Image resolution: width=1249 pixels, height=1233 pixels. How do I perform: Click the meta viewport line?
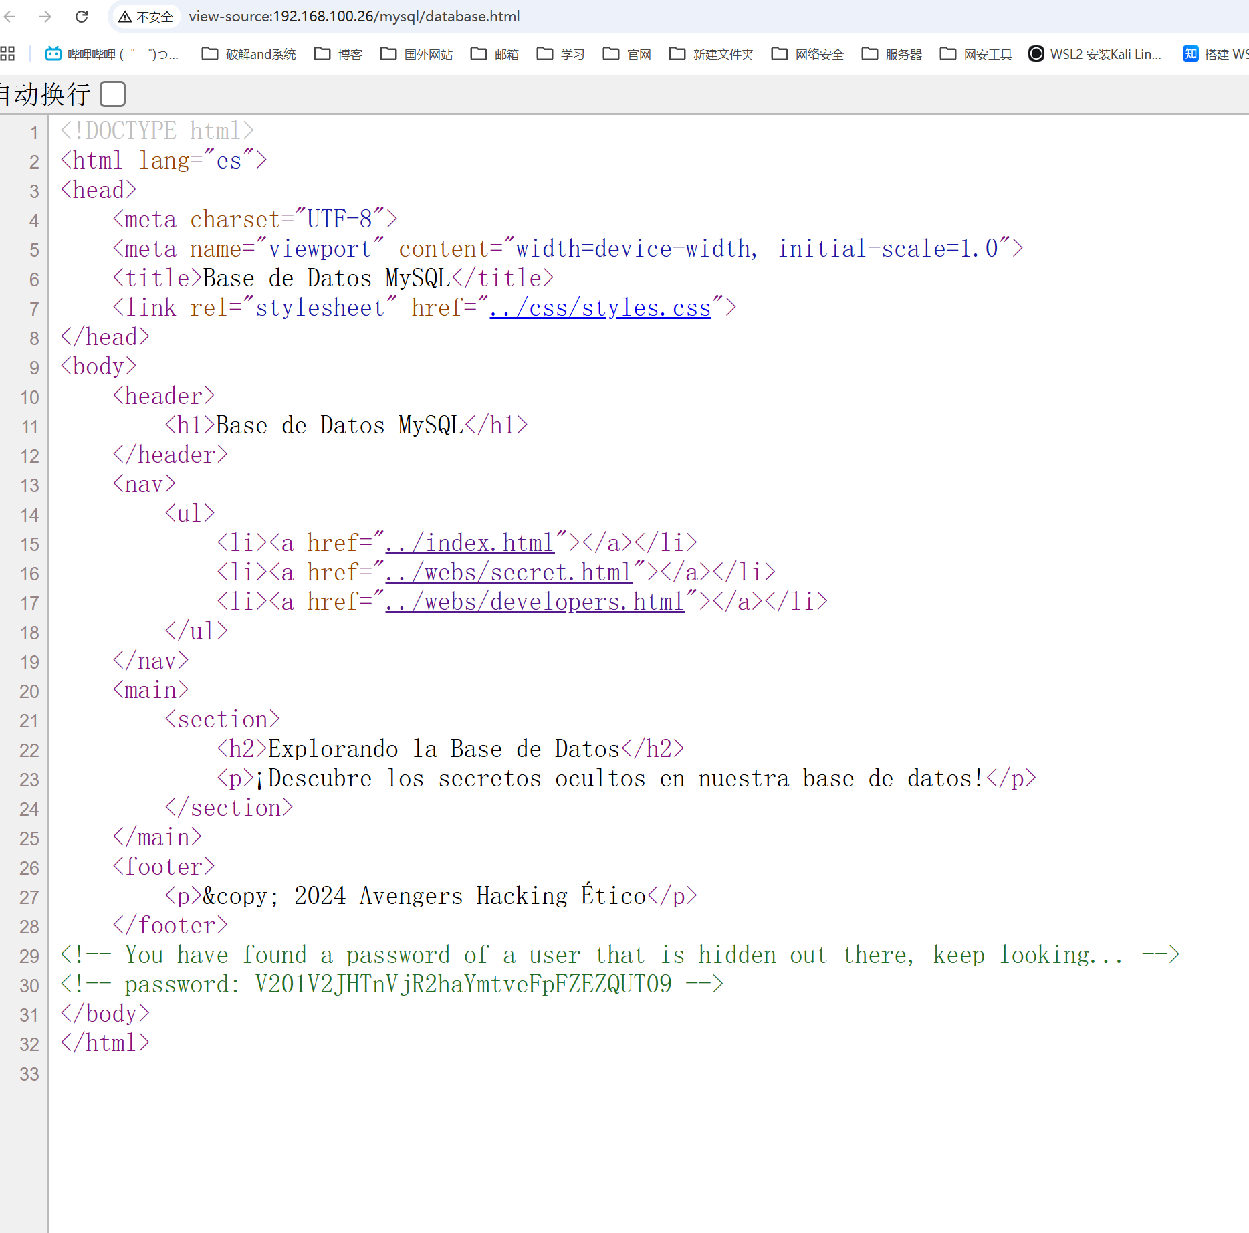click(568, 249)
